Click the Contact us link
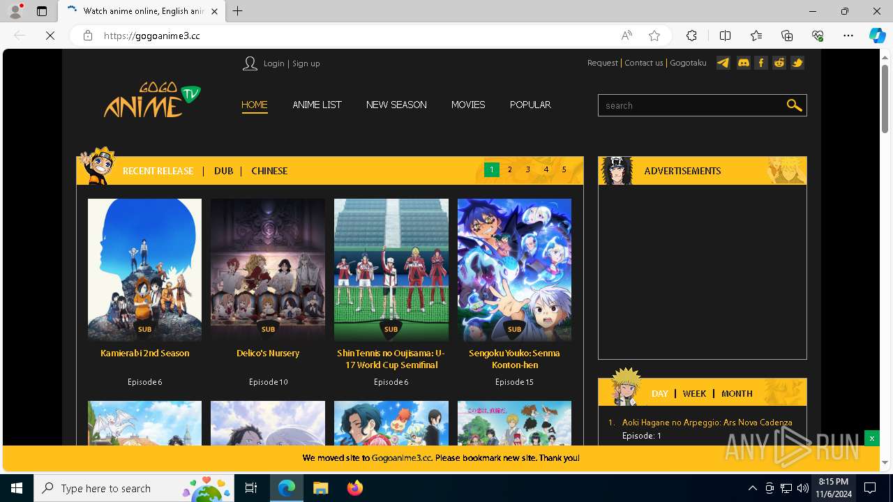893x502 pixels. point(643,63)
